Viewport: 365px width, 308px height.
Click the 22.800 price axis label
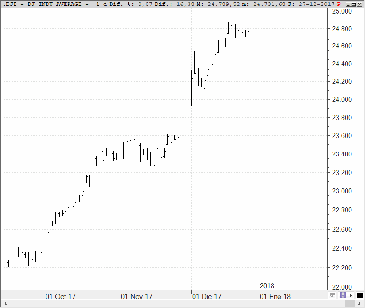[x=342, y=210]
